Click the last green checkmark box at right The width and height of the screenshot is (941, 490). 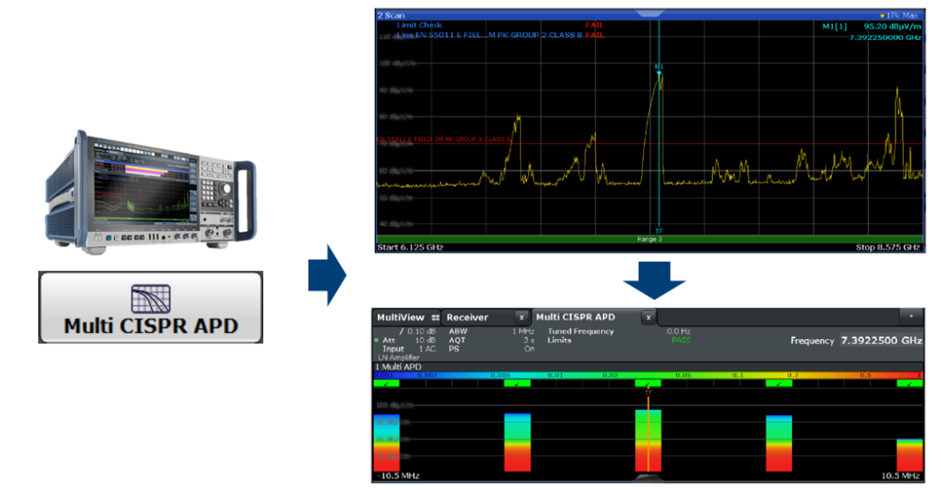[910, 384]
